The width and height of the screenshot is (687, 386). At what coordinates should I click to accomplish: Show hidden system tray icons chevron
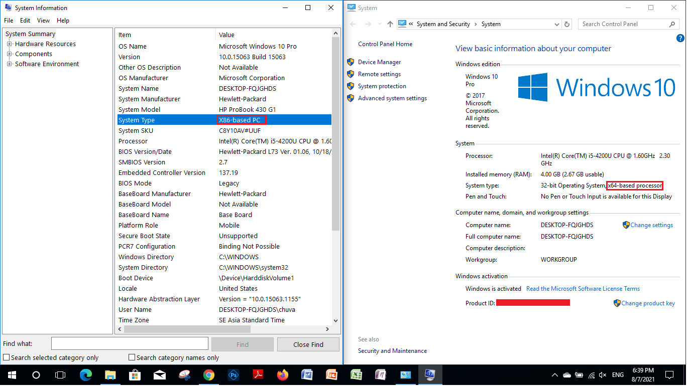point(555,375)
